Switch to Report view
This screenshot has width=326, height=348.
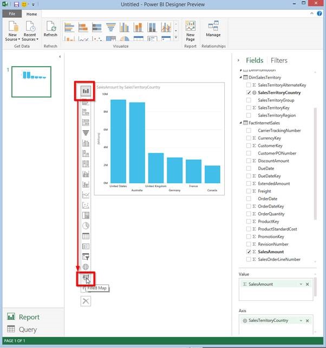[23, 317]
